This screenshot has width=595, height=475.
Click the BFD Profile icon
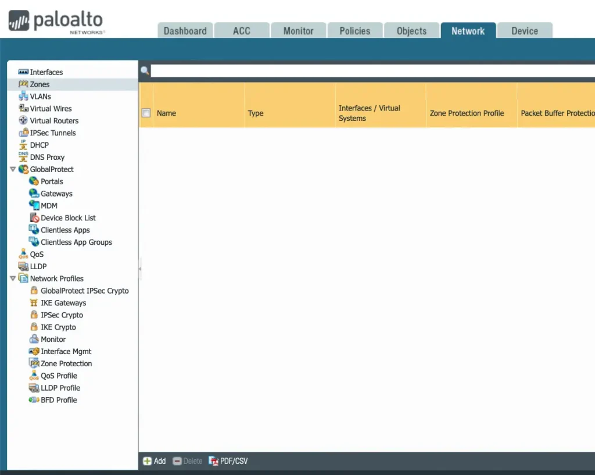click(x=34, y=400)
